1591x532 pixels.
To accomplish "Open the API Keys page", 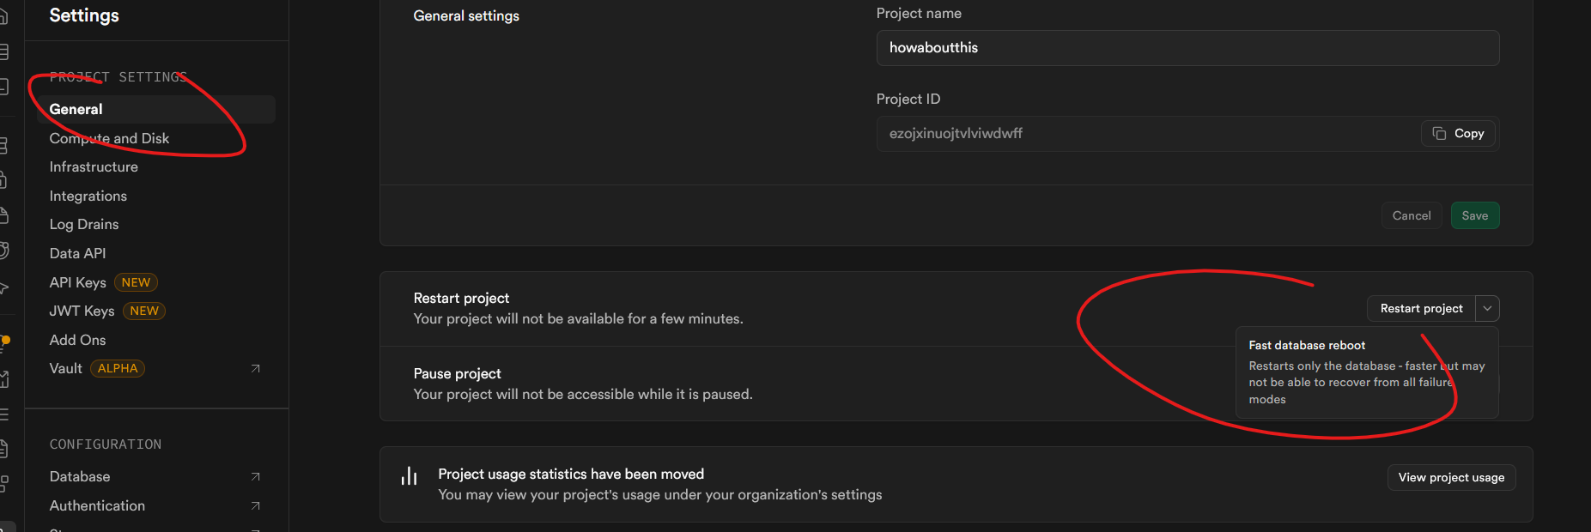I will click(78, 283).
